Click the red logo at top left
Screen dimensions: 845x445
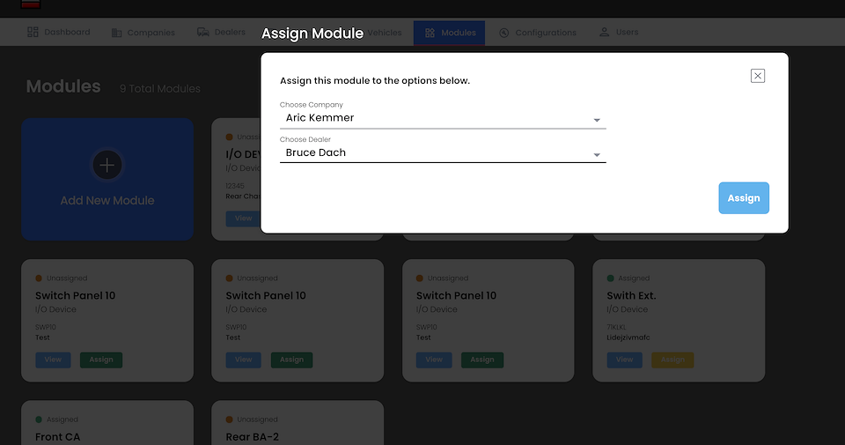pyautogui.click(x=31, y=4)
